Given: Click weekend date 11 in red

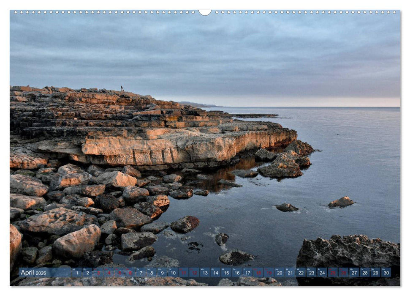Looking at the screenshot, I should click(184, 274).
